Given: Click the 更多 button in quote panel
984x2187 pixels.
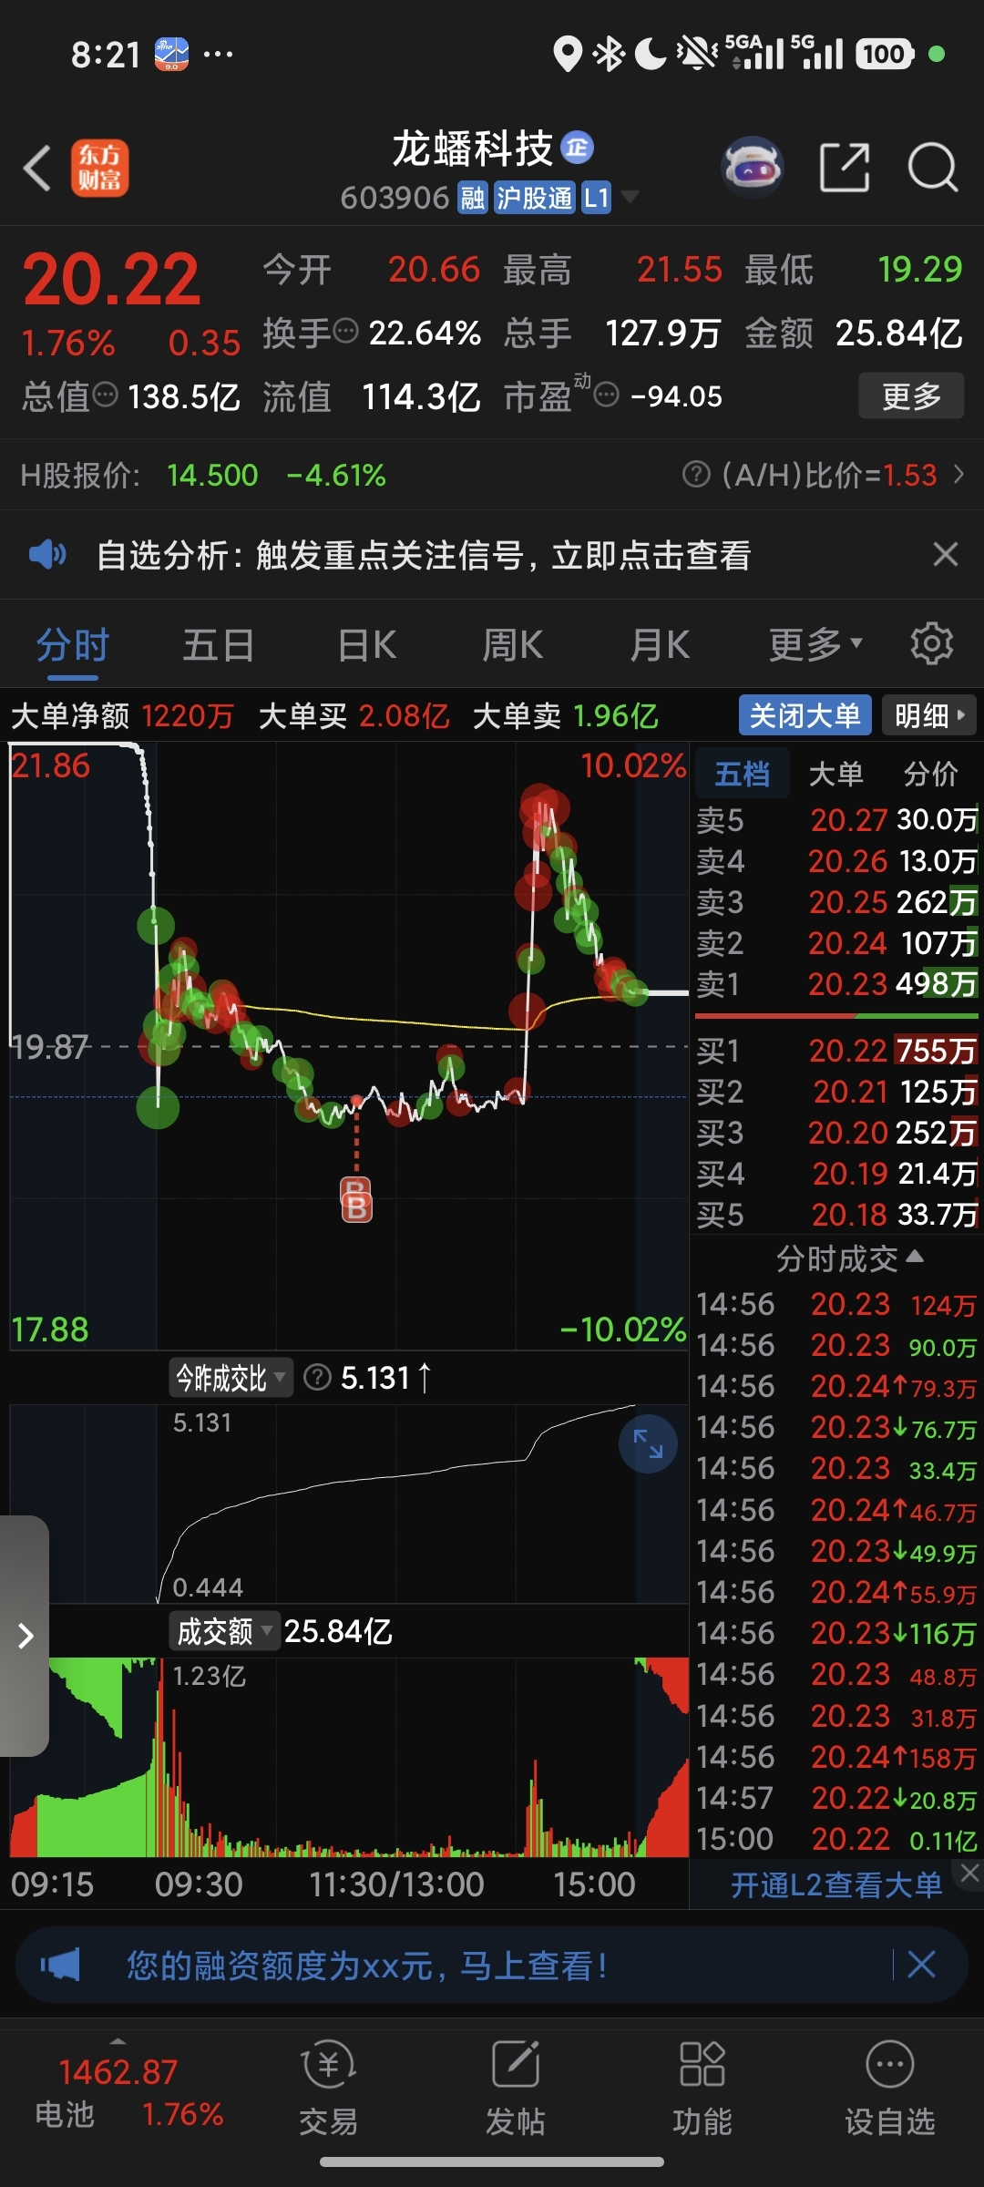Looking at the screenshot, I should 911,395.
